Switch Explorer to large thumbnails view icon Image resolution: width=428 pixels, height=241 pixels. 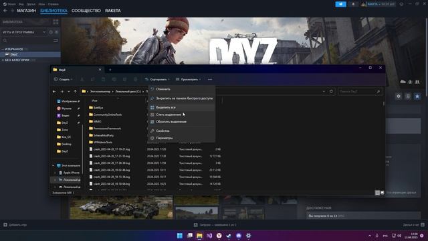pyautogui.click(x=382, y=193)
